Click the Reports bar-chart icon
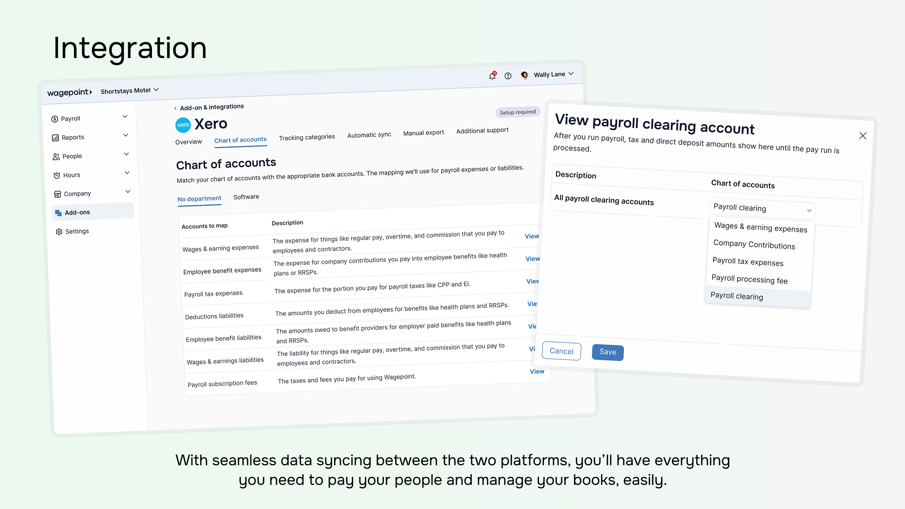 pyautogui.click(x=55, y=137)
